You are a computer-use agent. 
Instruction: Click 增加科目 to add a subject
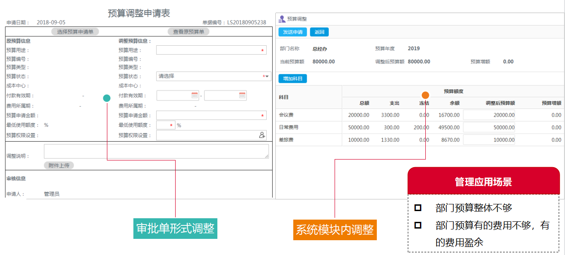[x=292, y=78]
